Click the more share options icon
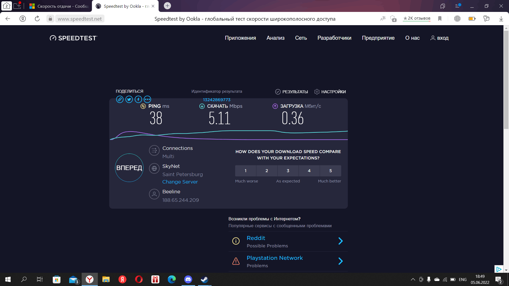Image resolution: width=509 pixels, height=286 pixels. pos(147,100)
